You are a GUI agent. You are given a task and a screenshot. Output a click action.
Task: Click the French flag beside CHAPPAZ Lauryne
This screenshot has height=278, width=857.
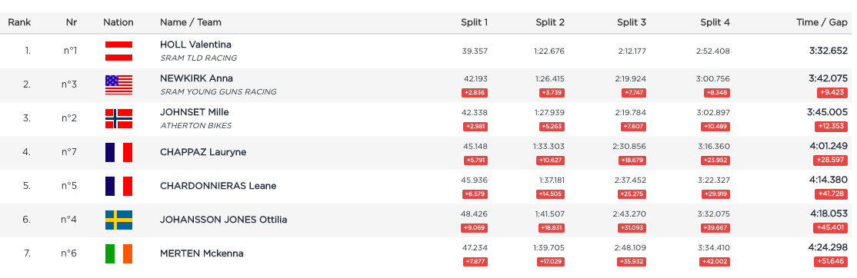click(118, 152)
